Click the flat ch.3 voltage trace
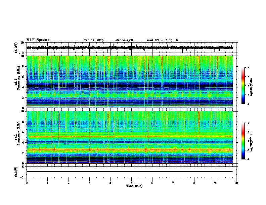 (129, 172)
